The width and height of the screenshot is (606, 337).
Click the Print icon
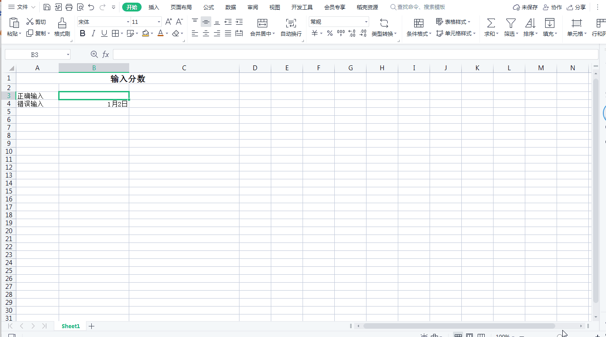click(x=69, y=7)
